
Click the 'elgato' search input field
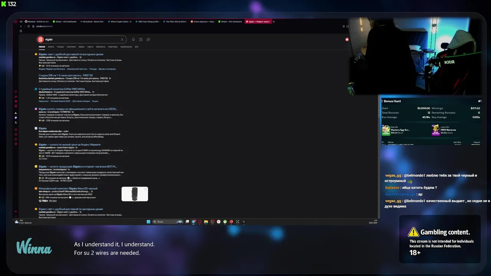tap(82, 39)
